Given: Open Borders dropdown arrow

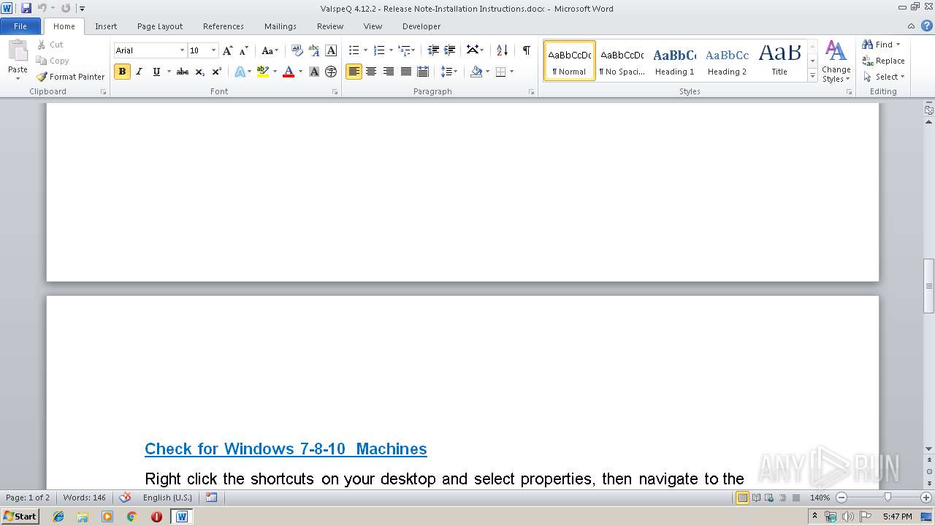Looking at the screenshot, I should point(511,72).
